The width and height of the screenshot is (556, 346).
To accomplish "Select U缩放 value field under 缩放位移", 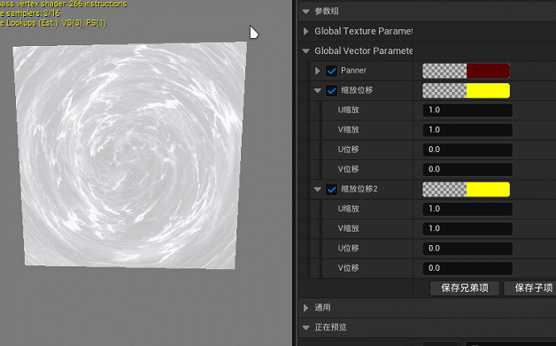I will coord(467,111).
